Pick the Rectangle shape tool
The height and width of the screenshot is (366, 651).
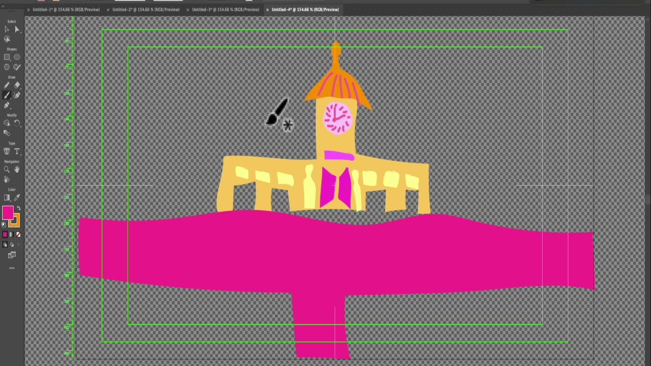point(7,57)
